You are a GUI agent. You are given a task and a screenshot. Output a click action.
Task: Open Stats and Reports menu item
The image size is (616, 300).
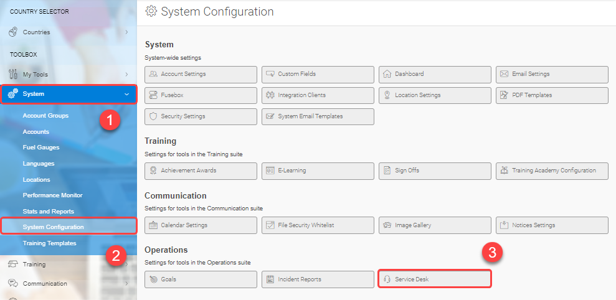click(48, 212)
